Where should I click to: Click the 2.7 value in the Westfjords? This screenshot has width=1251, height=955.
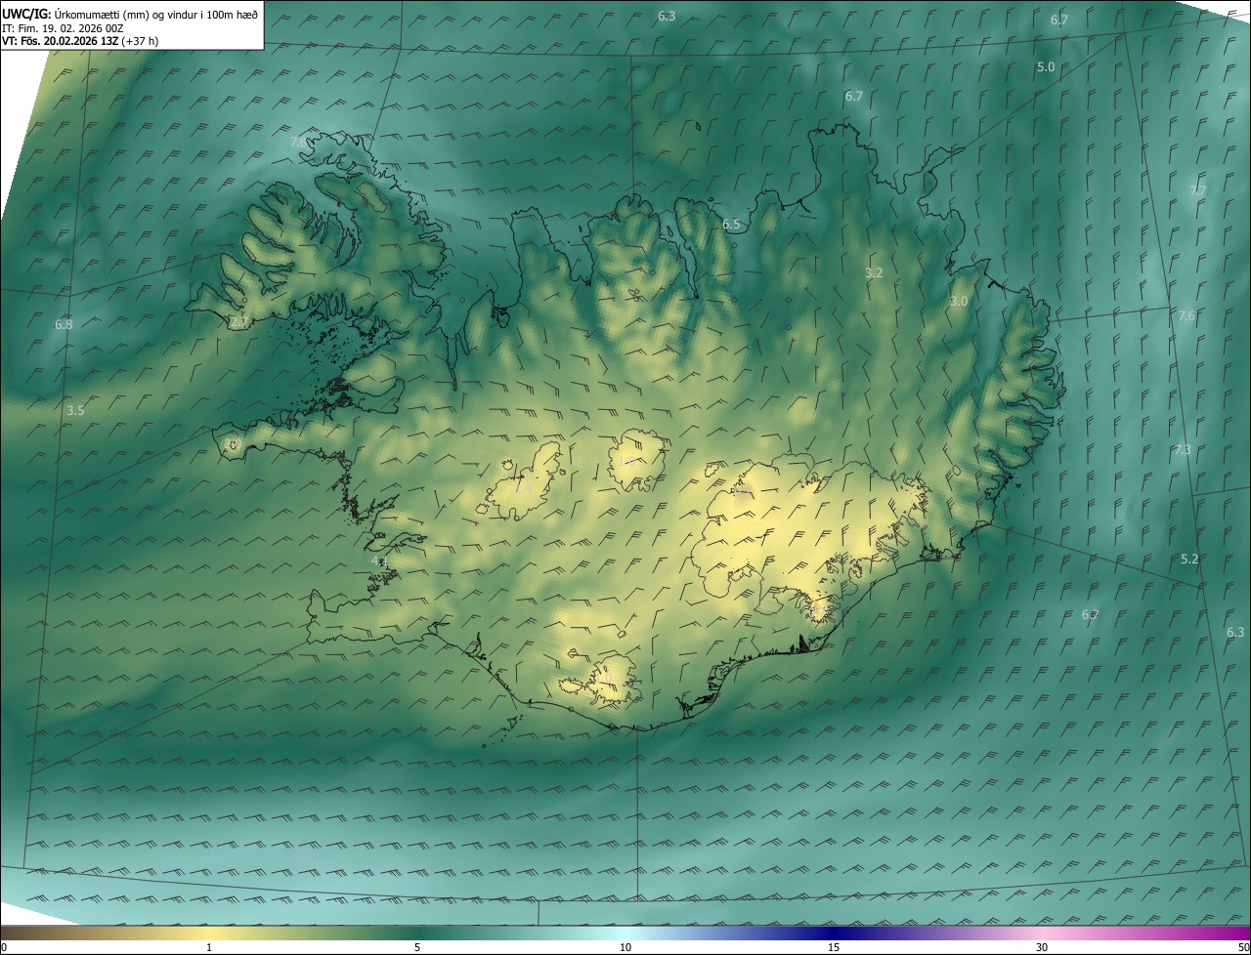pos(238,321)
